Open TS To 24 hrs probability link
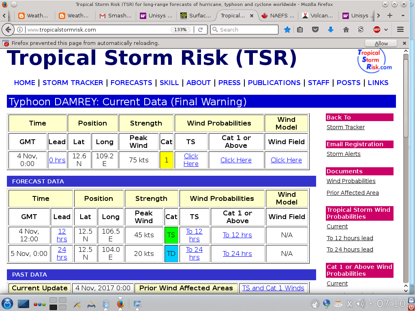This screenshot has width=415, height=311. (194, 253)
